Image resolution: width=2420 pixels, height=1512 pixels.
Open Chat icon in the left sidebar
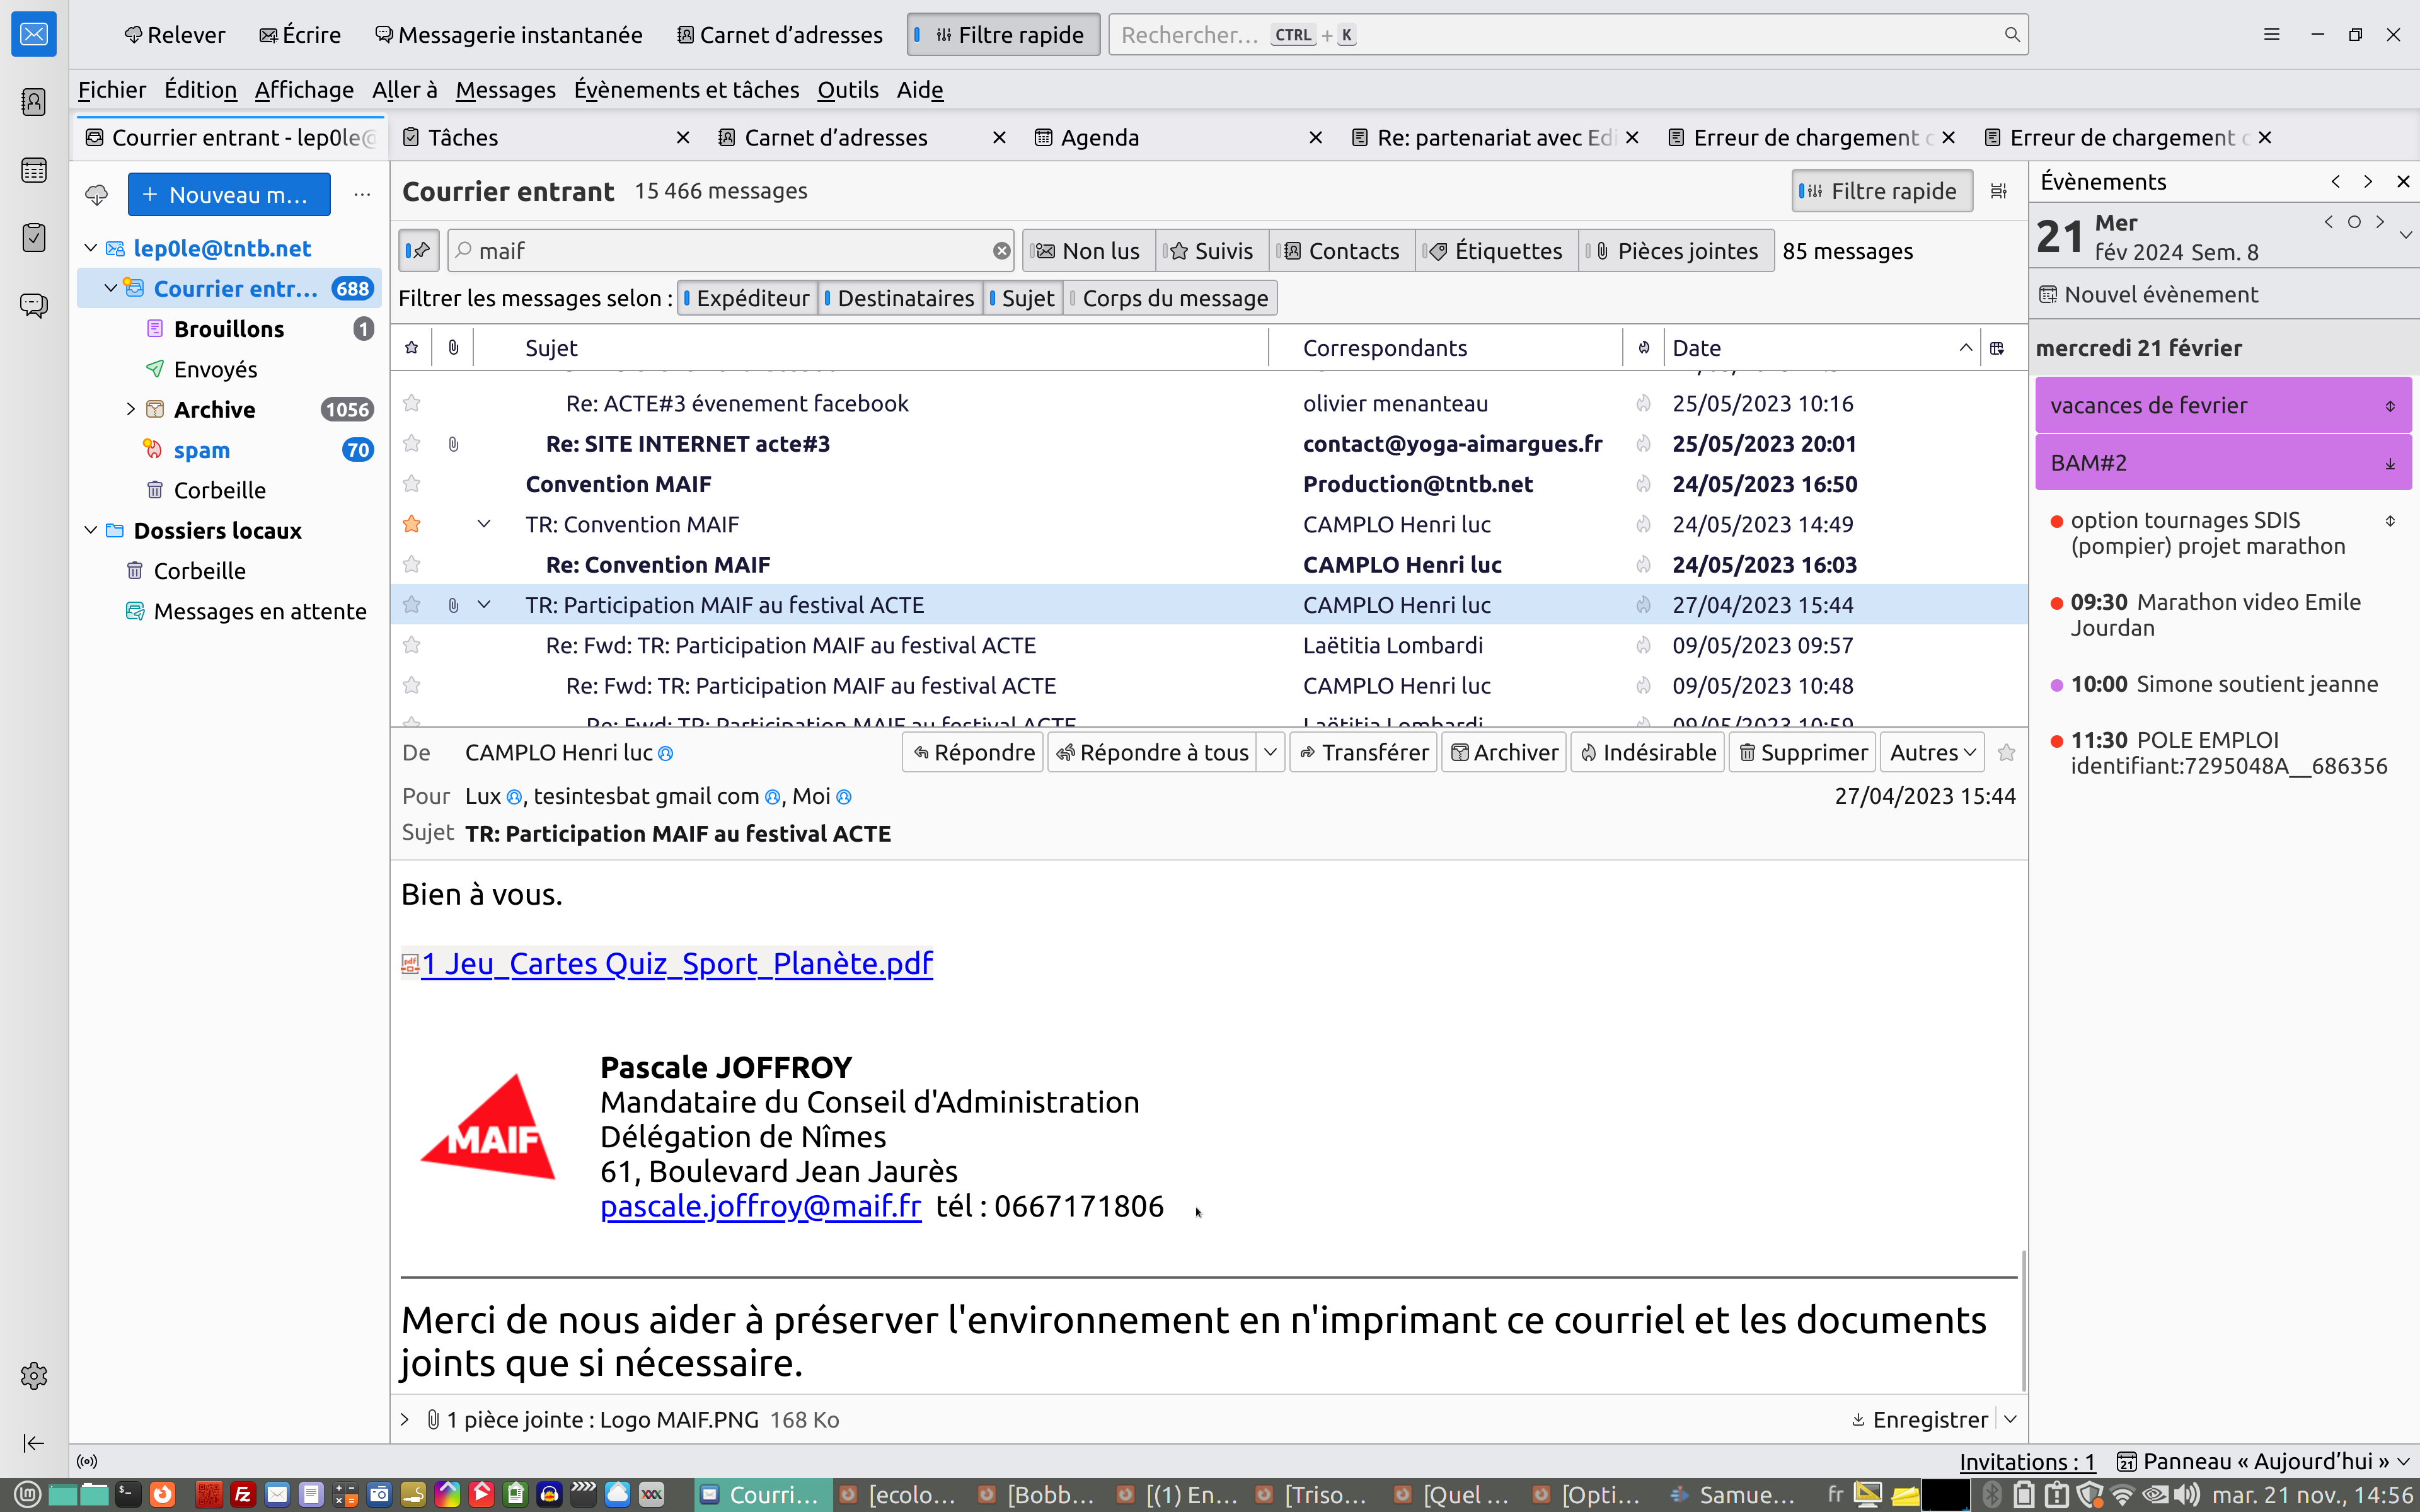click(x=34, y=305)
